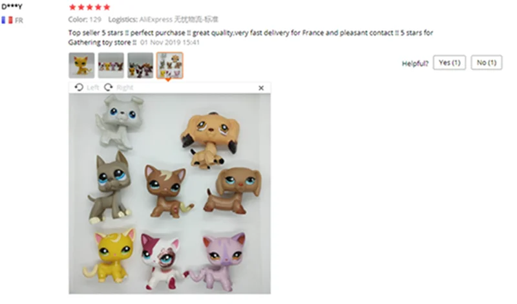
Task: Click the grey collie toy in the photo
Action: point(120,122)
